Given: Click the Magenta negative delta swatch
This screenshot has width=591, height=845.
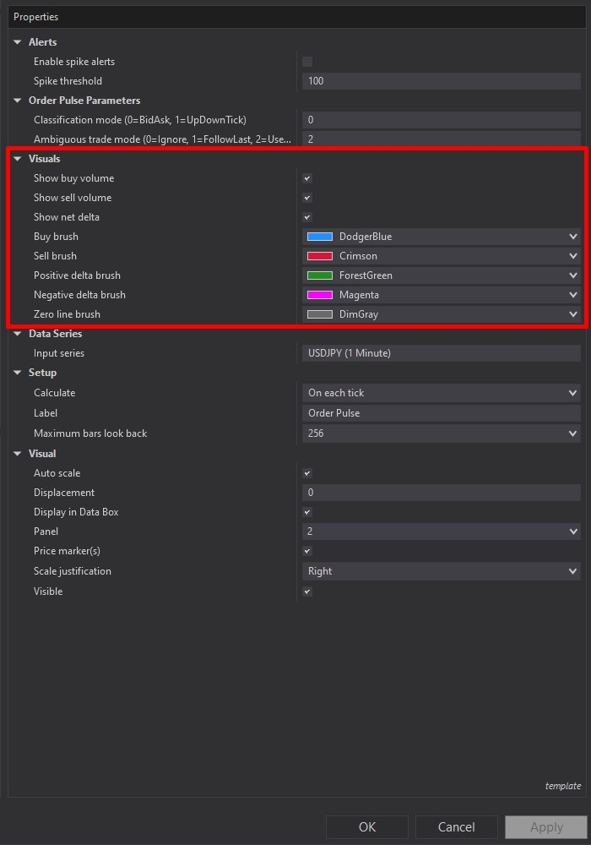Looking at the screenshot, I should (320, 295).
